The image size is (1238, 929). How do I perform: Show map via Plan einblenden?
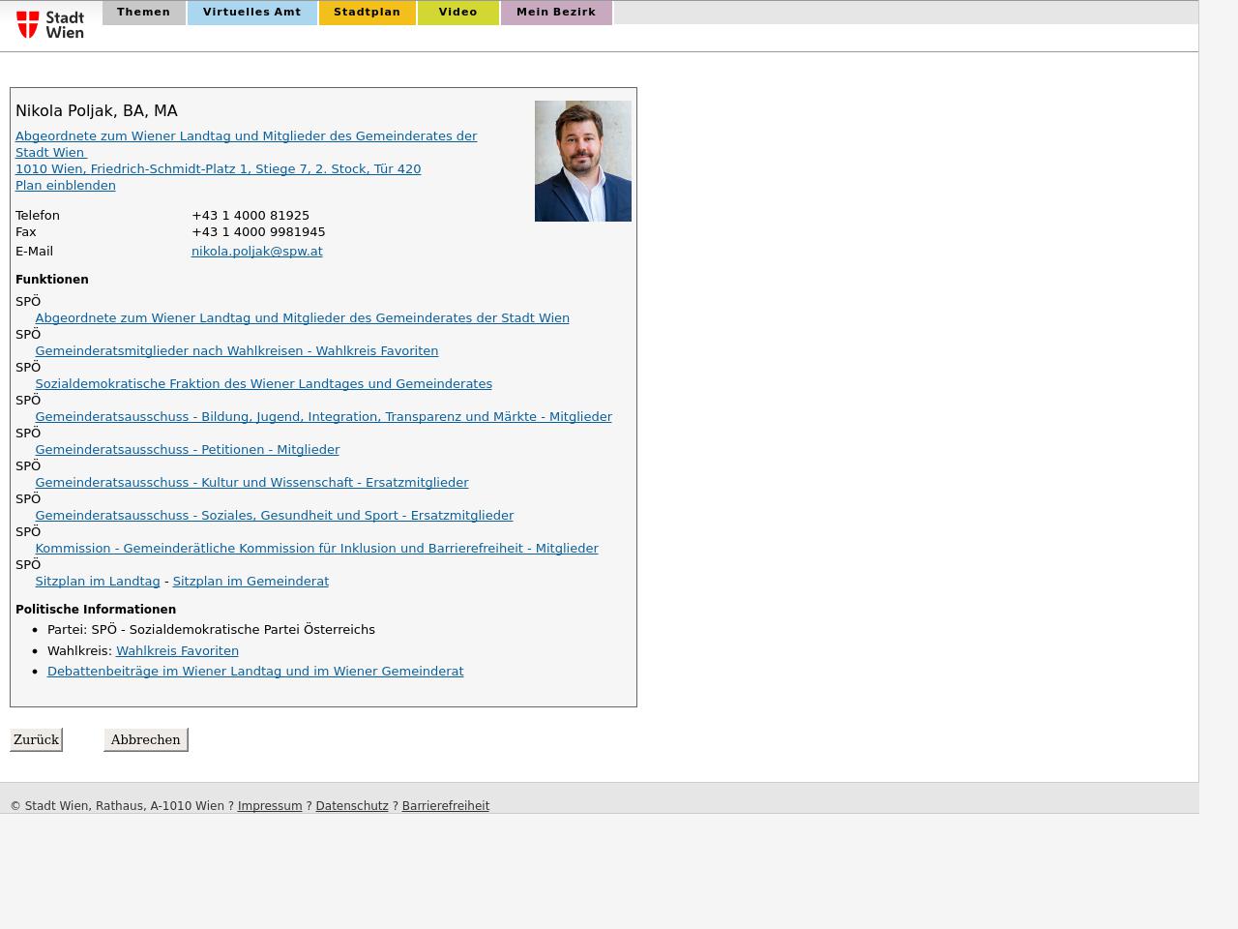(65, 186)
